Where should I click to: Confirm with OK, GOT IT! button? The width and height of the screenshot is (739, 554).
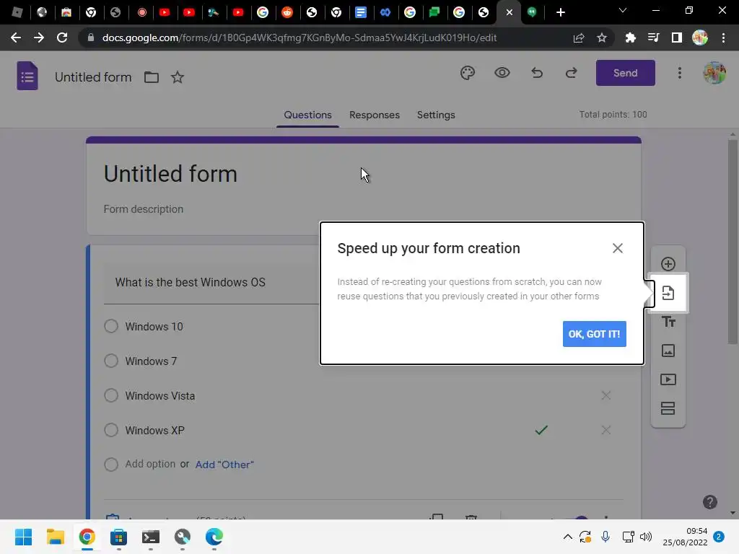point(595,334)
